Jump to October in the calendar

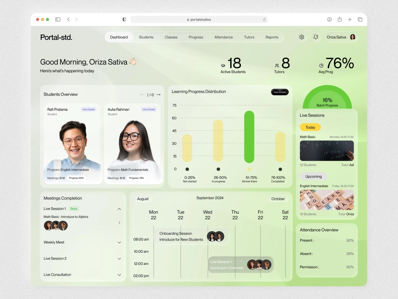(x=278, y=199)
